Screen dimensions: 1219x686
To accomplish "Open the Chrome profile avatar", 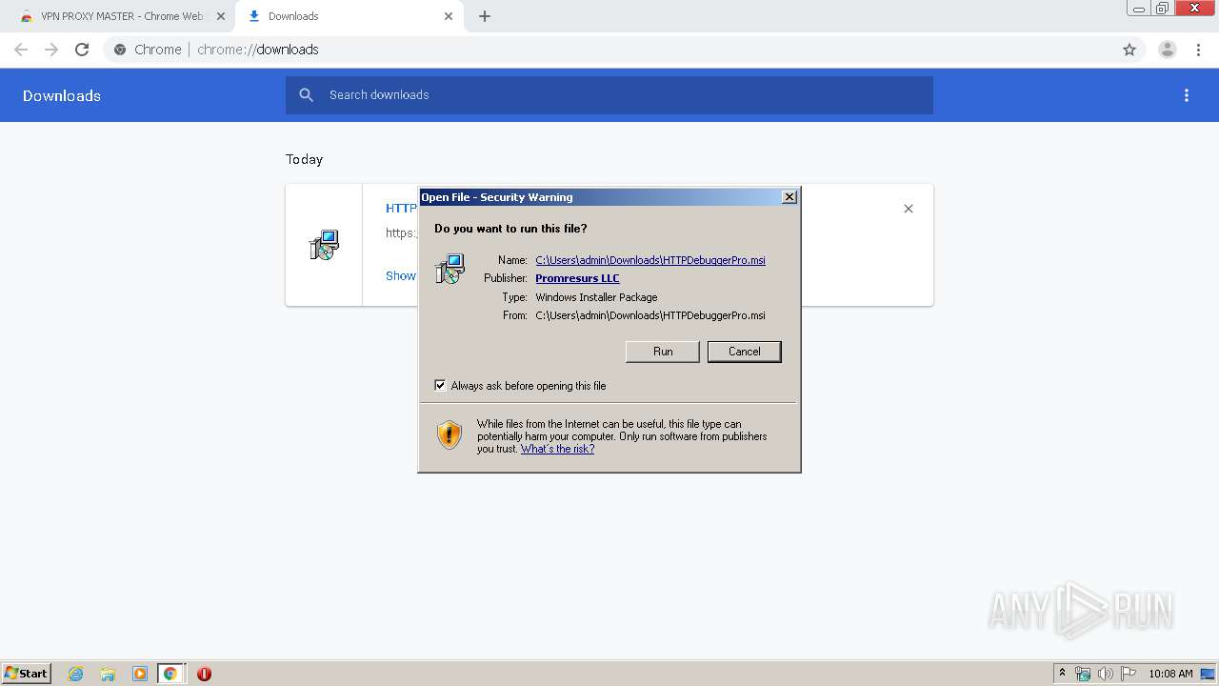I will (1168, 50).
